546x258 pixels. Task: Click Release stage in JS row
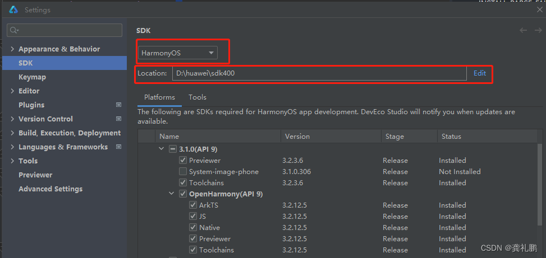click(x=395, y=217)
